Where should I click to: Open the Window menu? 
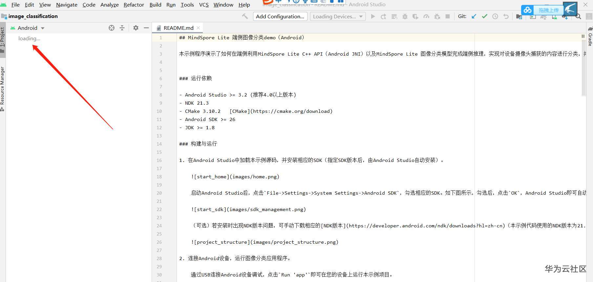coord(223,5)
